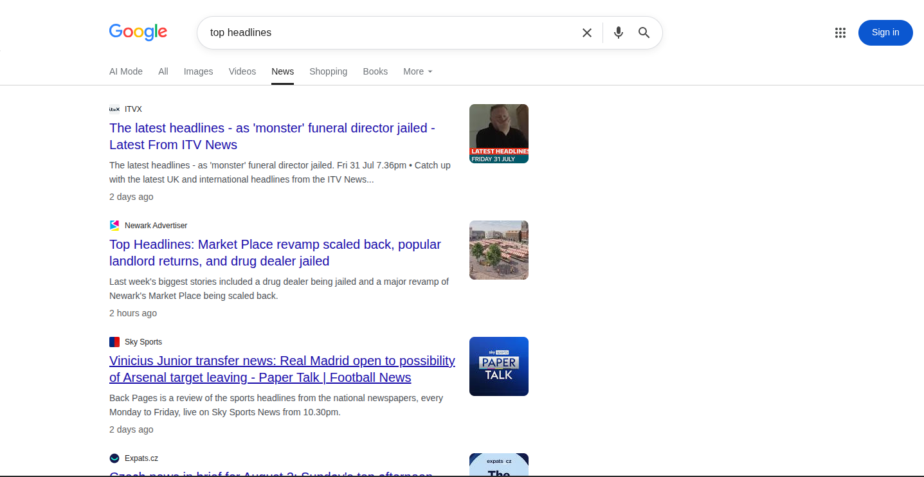Viewport: 924px width, 477px height.
Task: Click the Newark Advertiser source name
Action: point(156,226)
